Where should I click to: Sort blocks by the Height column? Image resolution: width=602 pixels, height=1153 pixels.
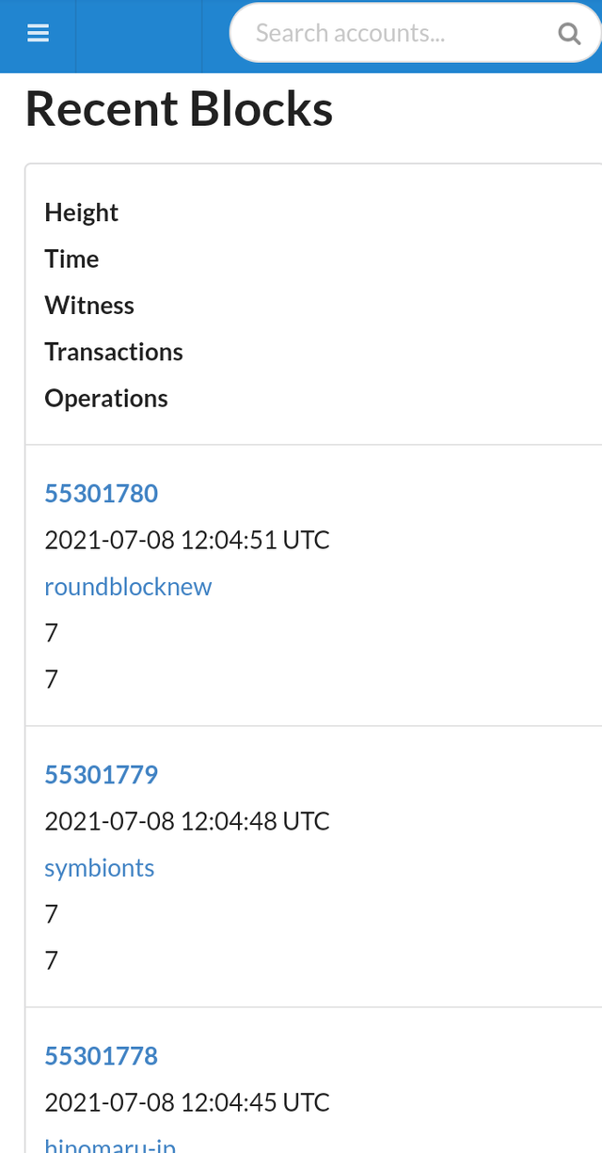point(81,212)
